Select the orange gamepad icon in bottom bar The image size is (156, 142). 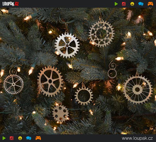38,138
